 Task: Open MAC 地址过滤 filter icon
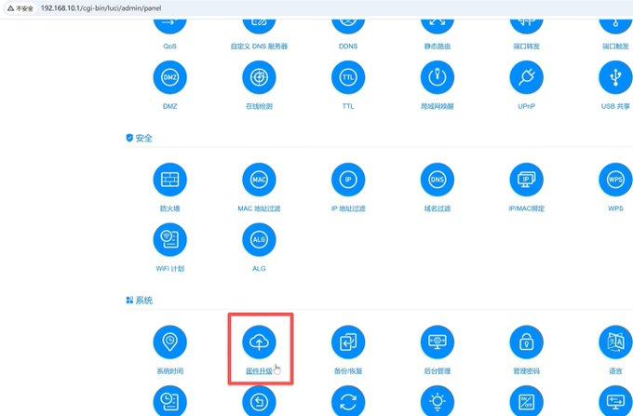pyautogui.click(x=259, y=179)
